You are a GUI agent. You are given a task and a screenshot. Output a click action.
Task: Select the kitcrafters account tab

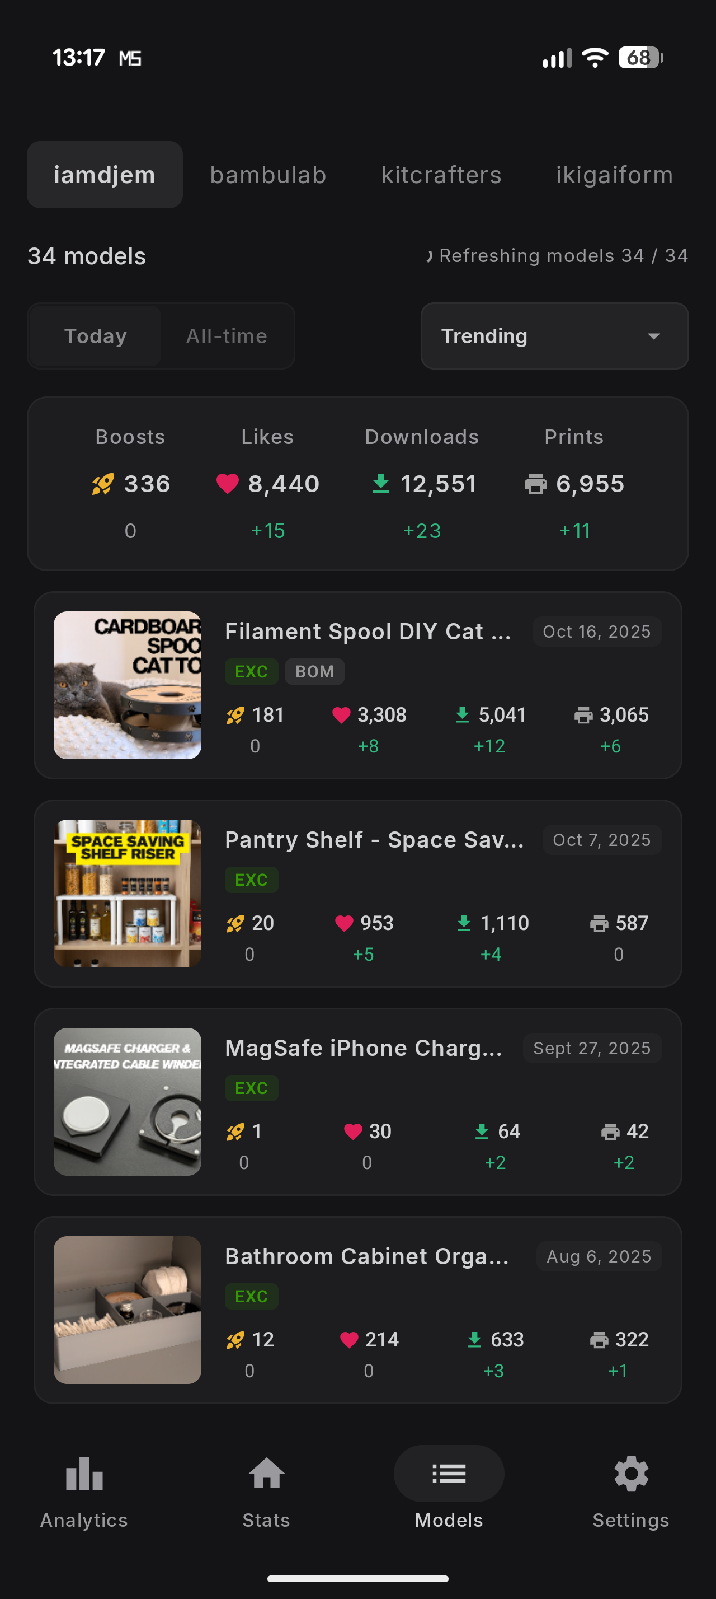click(441, 175)
